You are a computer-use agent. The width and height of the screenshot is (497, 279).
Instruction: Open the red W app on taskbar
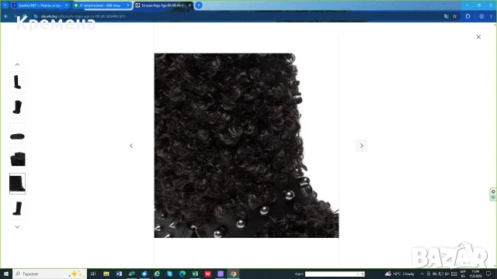click(208, 274)
